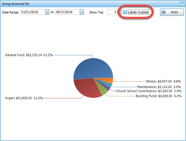Viewport: 186px width, 141px height.
Task: Click the Show Top spinner arrows
Action: [119, 12]
